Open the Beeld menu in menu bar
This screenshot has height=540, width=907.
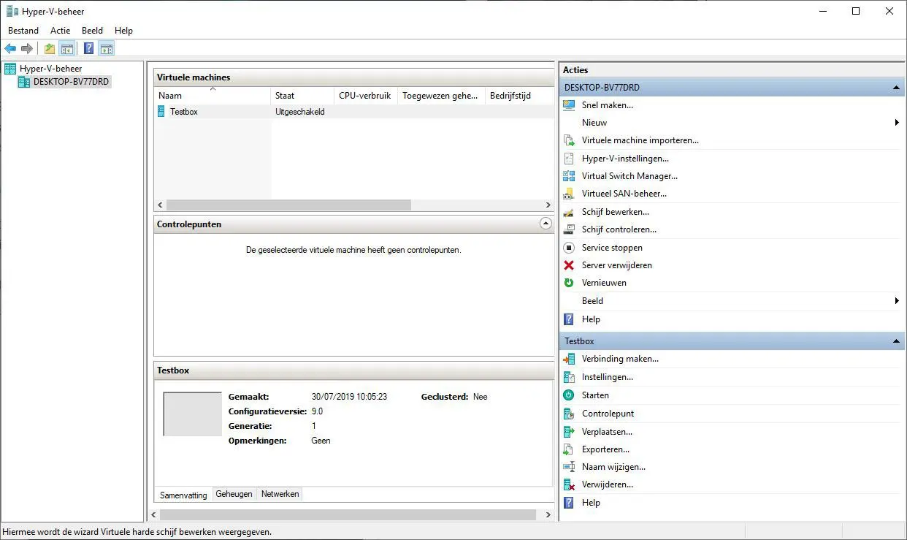pyautogui.click(x=92, y=31)
